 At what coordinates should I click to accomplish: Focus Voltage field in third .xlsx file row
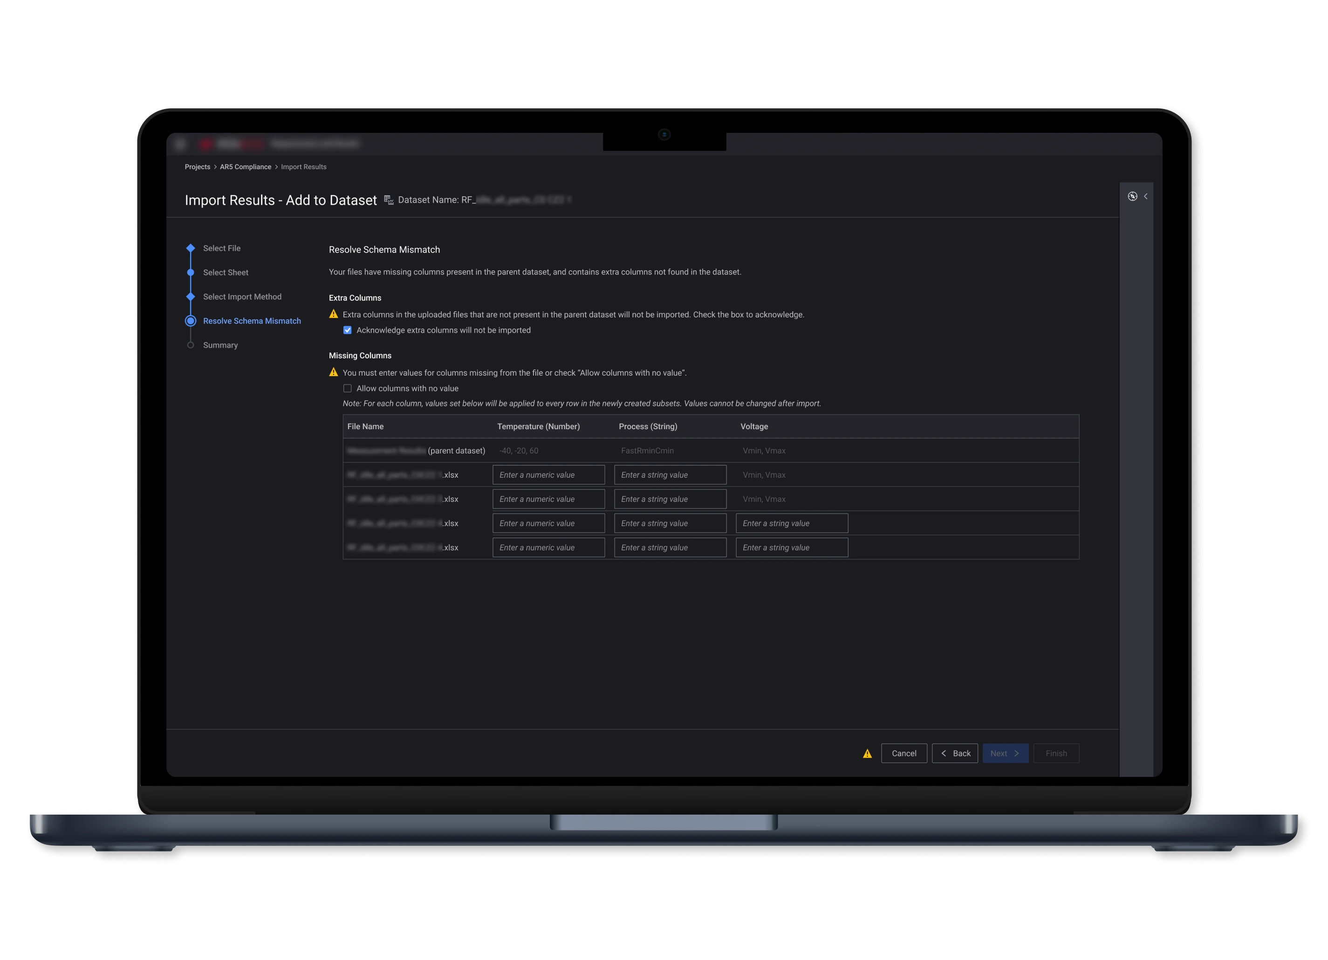792,524
